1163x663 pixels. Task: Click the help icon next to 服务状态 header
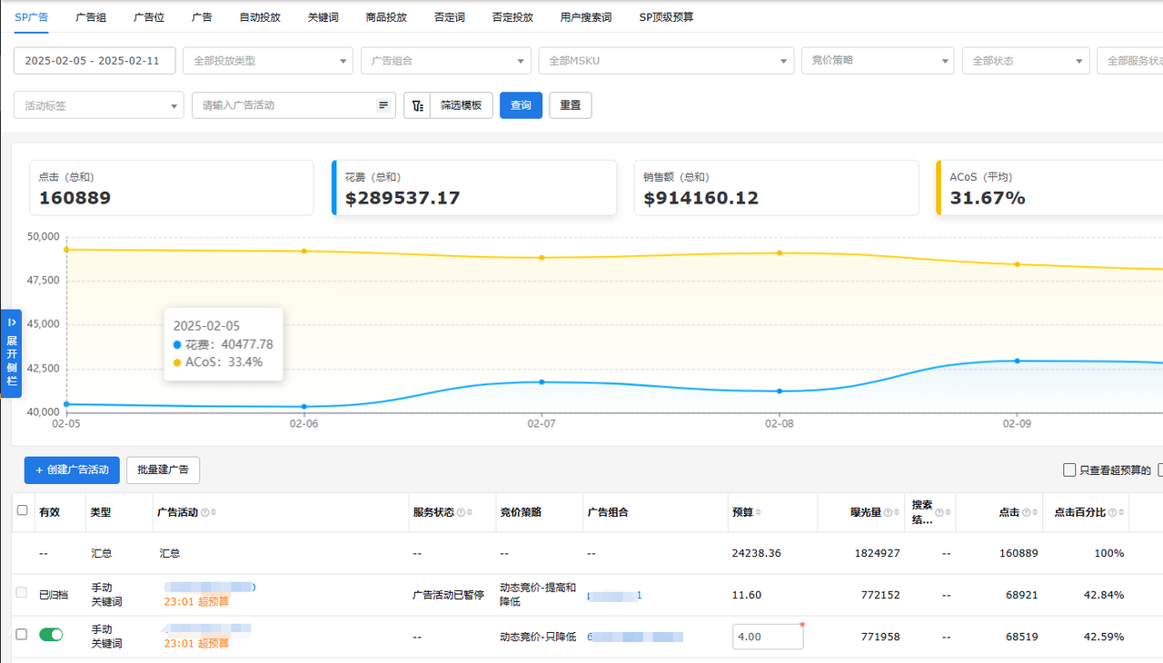pyautogui.click(x=461, y=512)
